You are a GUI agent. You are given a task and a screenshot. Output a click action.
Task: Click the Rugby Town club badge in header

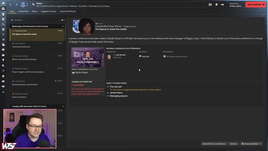[23, 5]
